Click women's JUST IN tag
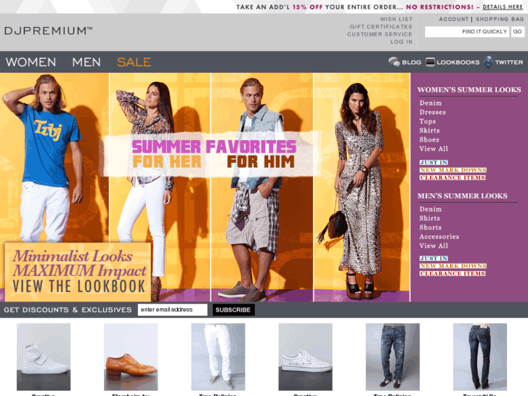 click(434, 163)
